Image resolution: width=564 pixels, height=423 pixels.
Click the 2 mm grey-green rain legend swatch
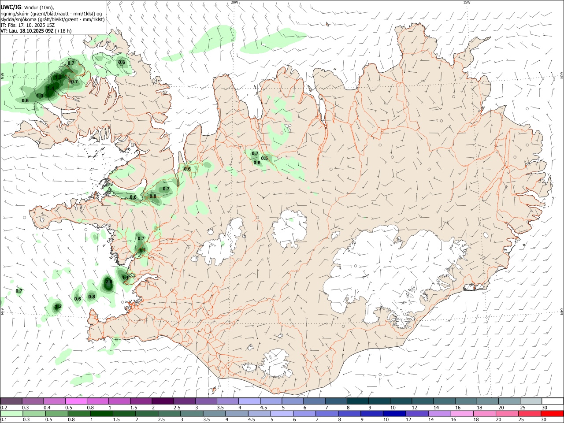(147, 414)
